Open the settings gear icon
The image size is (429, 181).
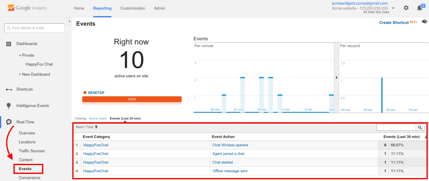pyautogui.click(x=406, y=8)
